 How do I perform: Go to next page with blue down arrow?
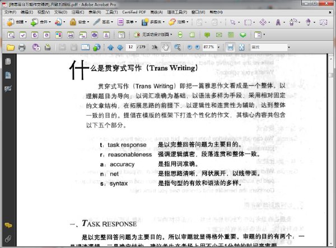(x=120, y=48)
